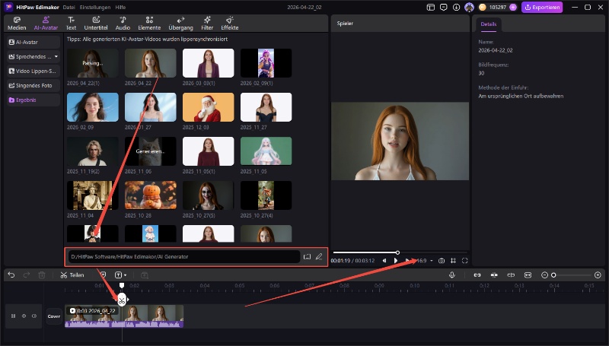Toggle track visibility eye icon
Viewport: 609px width, 346px height.
tap(24, 316)
